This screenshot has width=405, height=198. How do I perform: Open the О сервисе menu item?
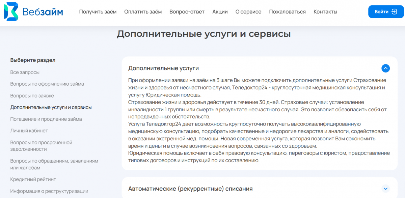tap(248, 12)
